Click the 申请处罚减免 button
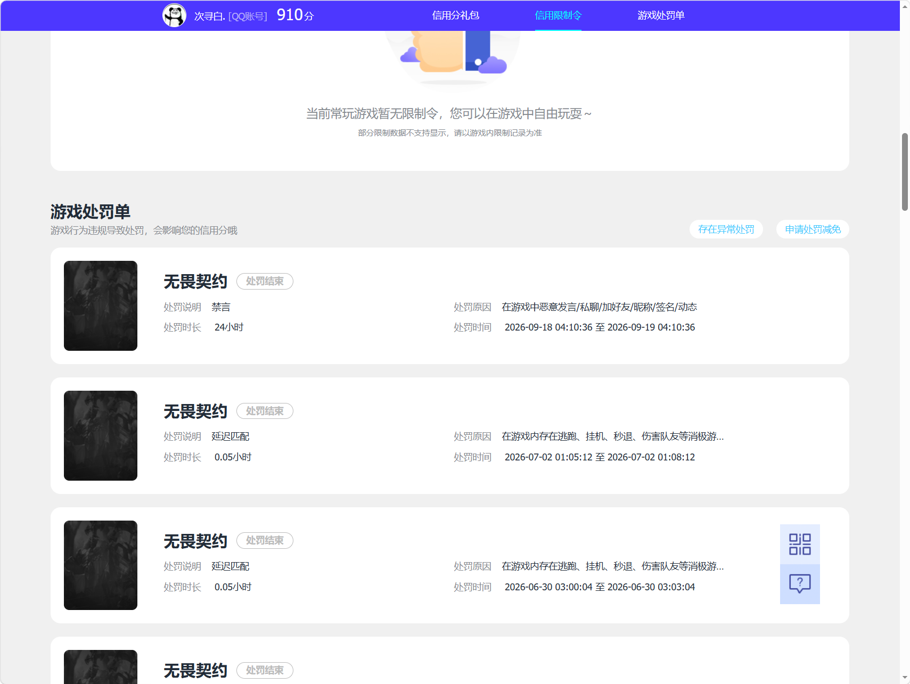Screen dimensions: 910x684 [813, 229]
